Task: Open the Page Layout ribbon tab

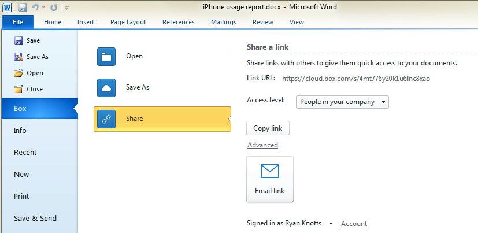Action: 128,22
